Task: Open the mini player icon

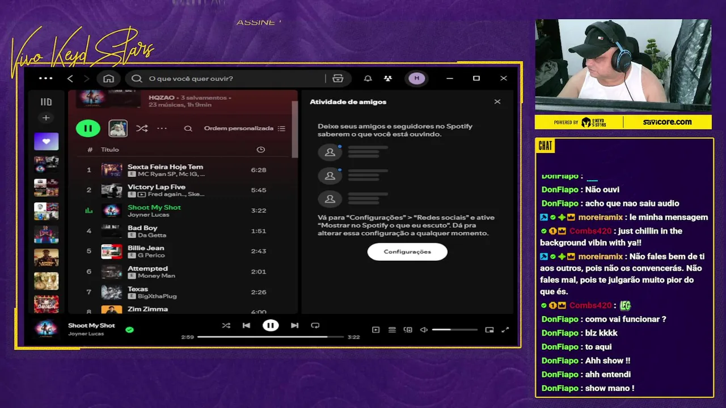Action: (x=489, y=330)
